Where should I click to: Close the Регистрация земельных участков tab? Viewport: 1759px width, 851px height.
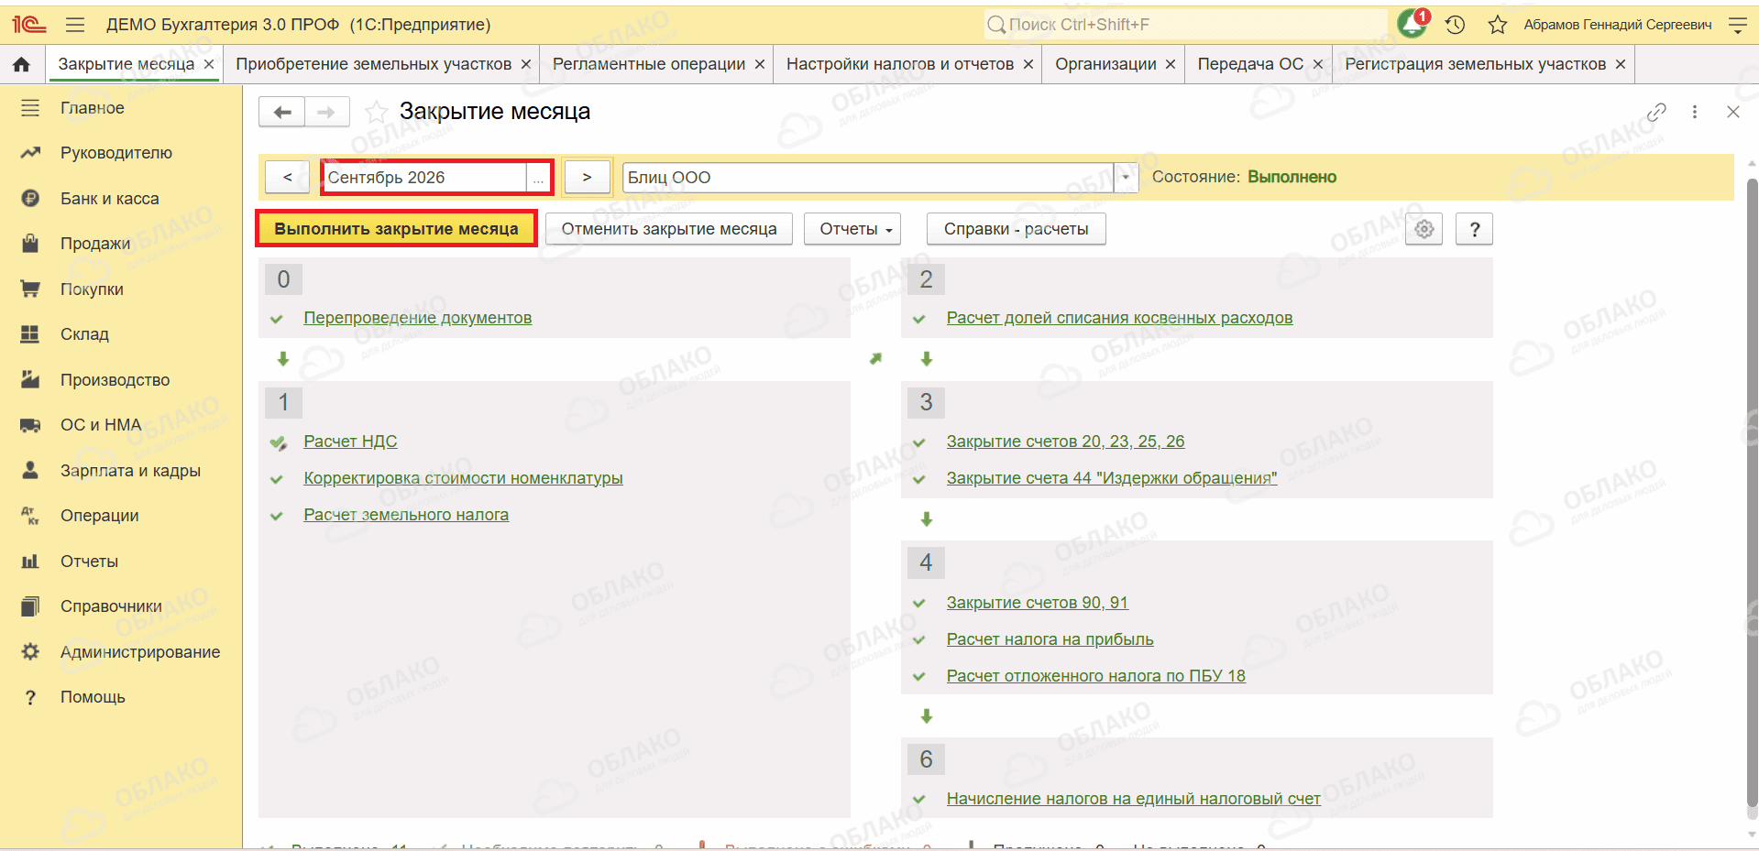1621,64
